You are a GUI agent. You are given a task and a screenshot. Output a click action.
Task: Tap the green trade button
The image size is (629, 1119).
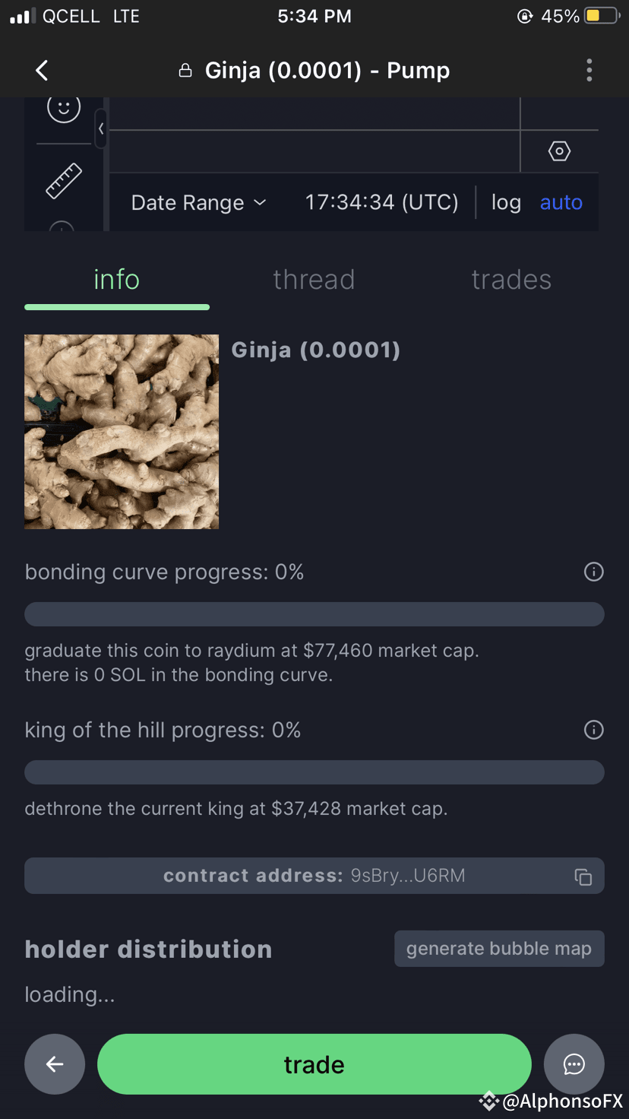tap(314, 1064)
